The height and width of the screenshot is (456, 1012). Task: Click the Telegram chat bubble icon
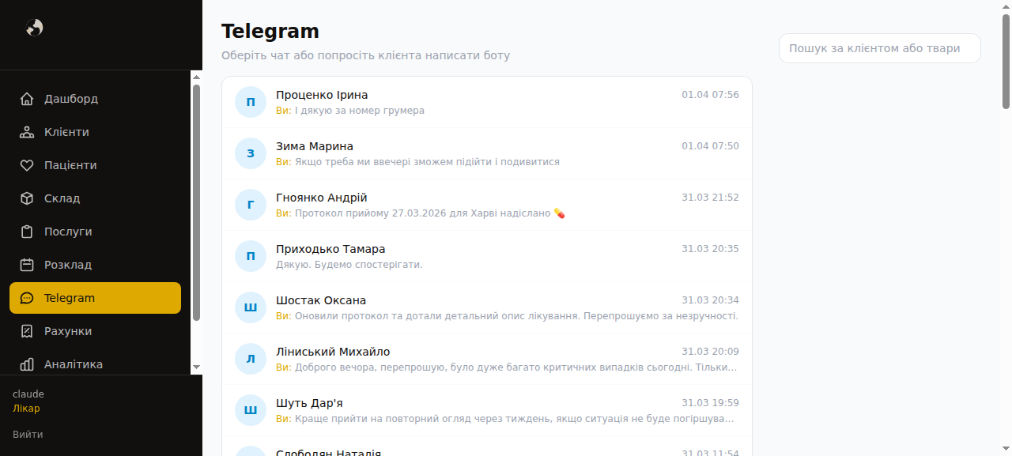point(27,298)
